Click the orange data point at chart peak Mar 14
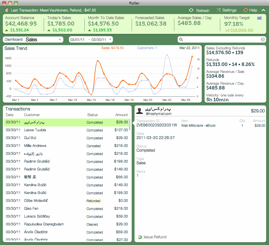This screenshot has width=269, height=245. click(x=98, y=61)
